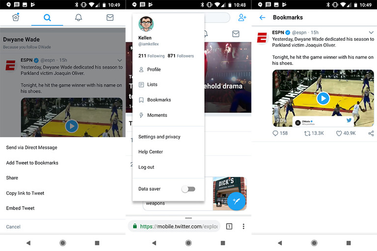This screenshot has width=377, height=251.
Task: Choose Embed Tweet option
Action: 20,208
